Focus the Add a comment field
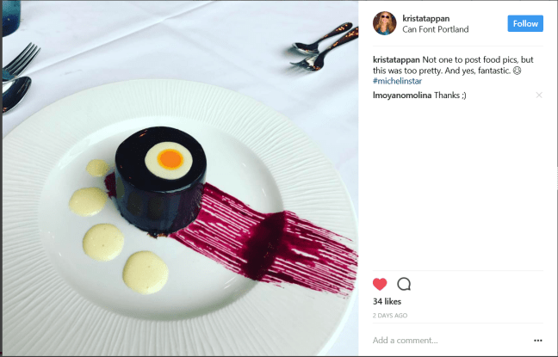 pos(450,341)
